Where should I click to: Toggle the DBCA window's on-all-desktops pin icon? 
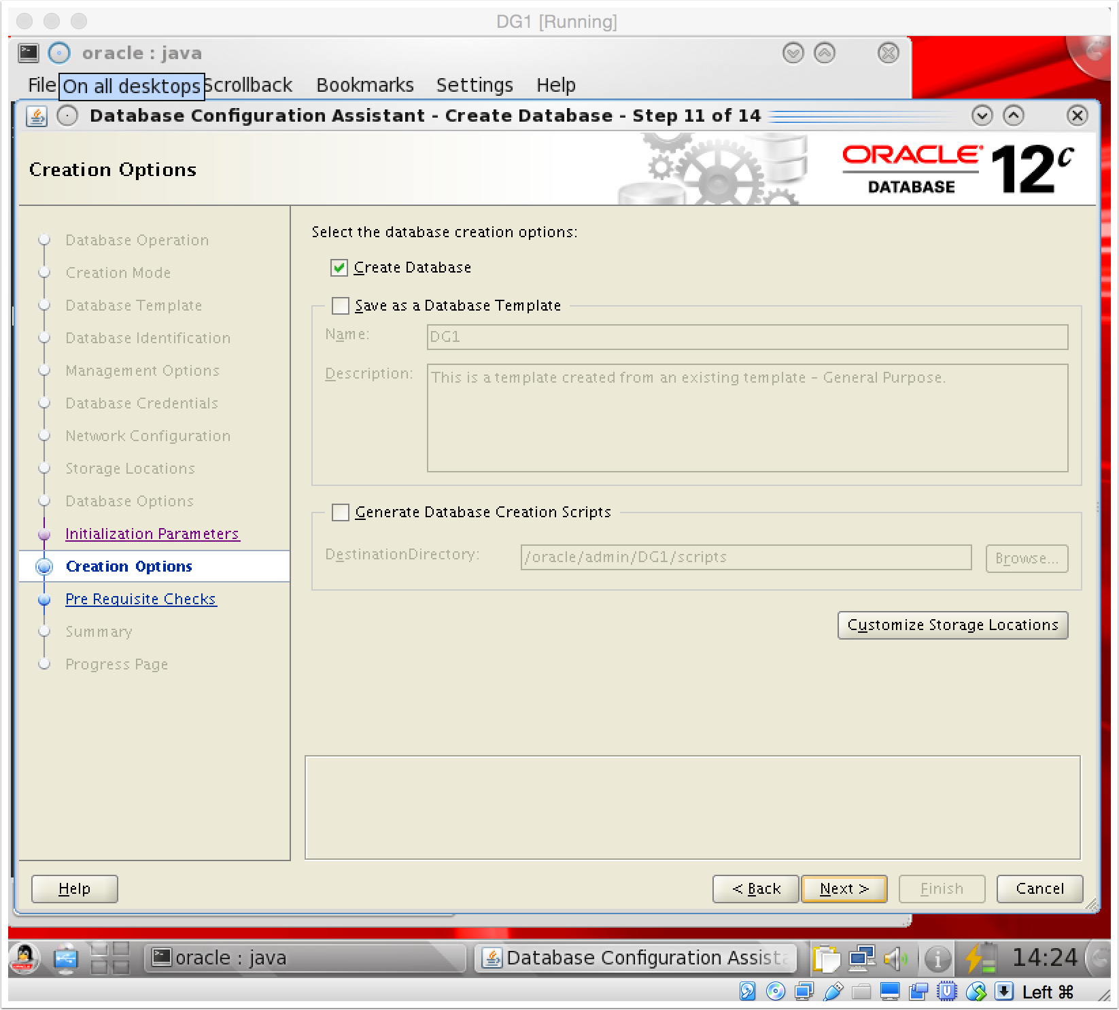(67, 116)
